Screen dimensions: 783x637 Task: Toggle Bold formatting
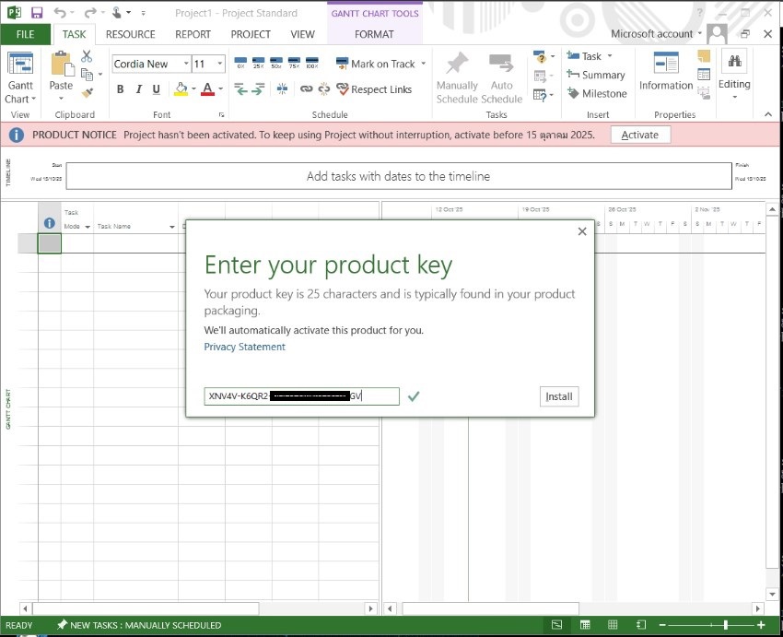tap(121, 89)
